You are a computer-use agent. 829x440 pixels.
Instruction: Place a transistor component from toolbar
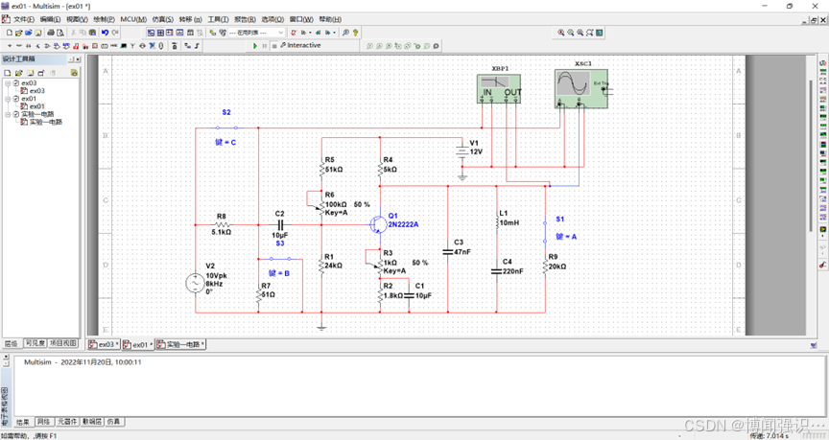pyautogui.click(x=38, y=46)
